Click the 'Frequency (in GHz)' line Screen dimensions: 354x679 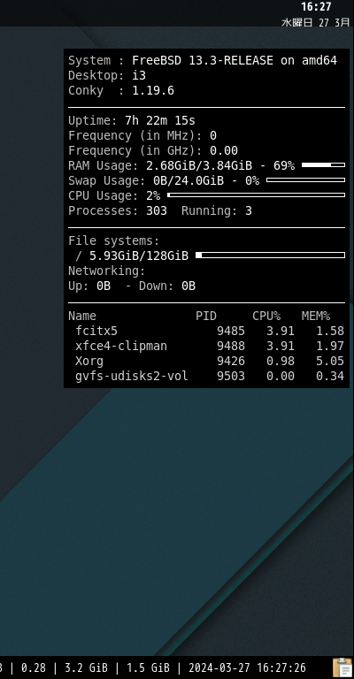153,150
